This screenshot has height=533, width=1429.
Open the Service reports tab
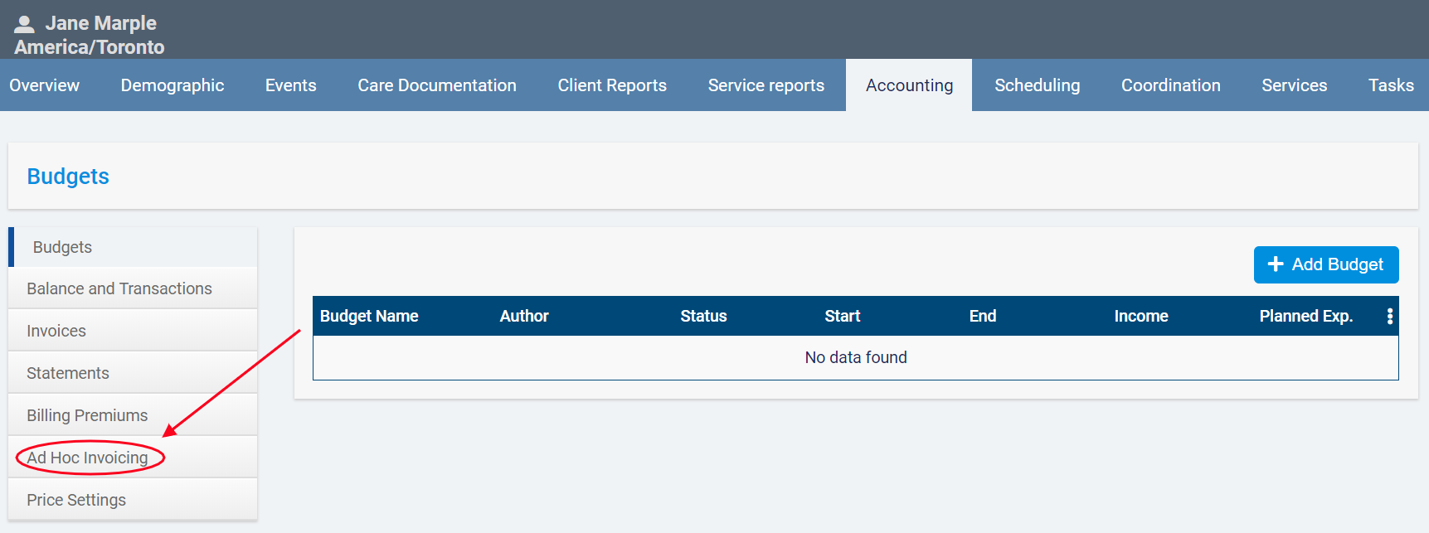coord(766,85)
